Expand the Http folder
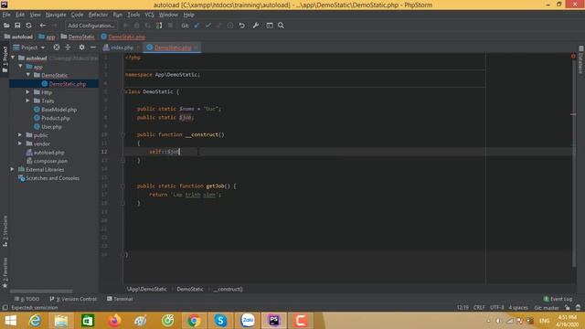Image resolution: width=585 pixels, height=329 pixels. coord(28,91)
